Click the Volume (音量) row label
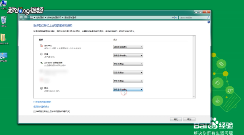244x135 pixels. [x=46, y=54]
